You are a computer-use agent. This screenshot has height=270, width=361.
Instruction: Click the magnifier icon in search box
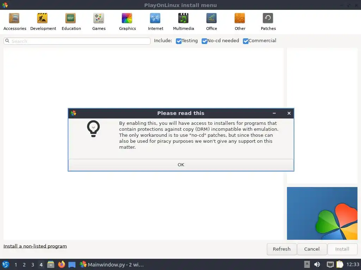7,41
